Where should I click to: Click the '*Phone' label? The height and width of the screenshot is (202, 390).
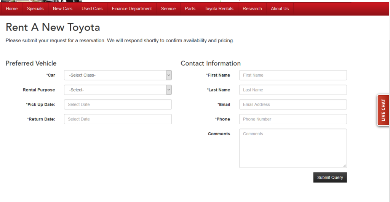tap(222, 119)
